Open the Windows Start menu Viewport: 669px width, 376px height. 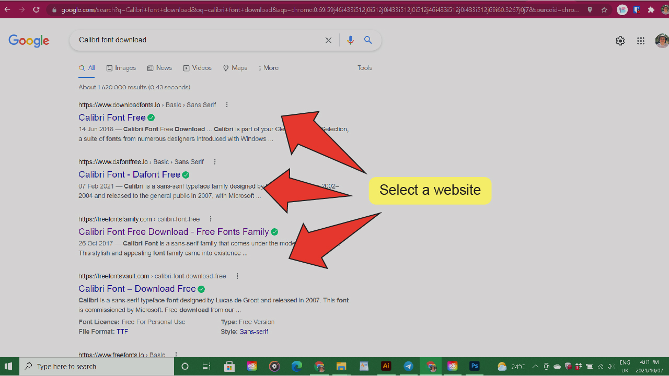pyautogui.click(x=9, y=366)
